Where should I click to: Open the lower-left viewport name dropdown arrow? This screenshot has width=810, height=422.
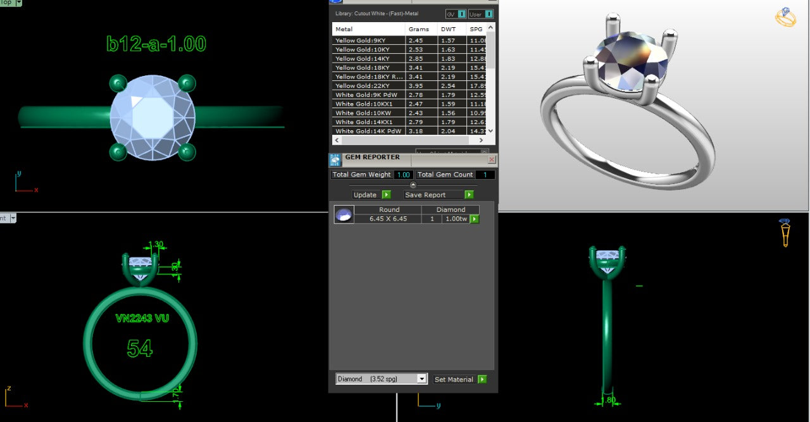tap(13, 218)
